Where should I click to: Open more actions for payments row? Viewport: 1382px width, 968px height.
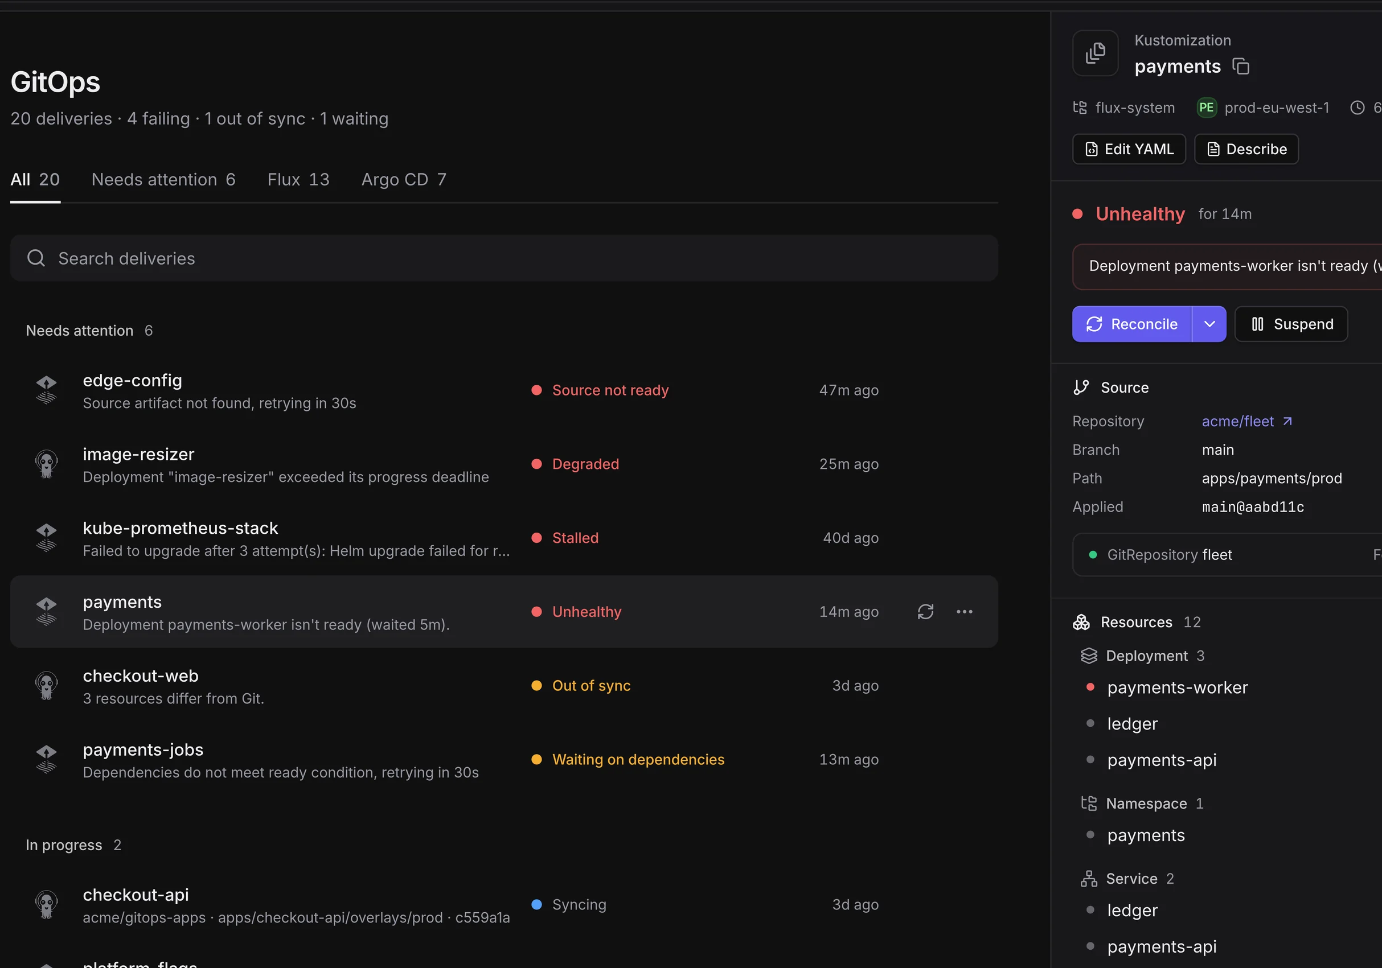pyautogui.click(x=964, y=612)
